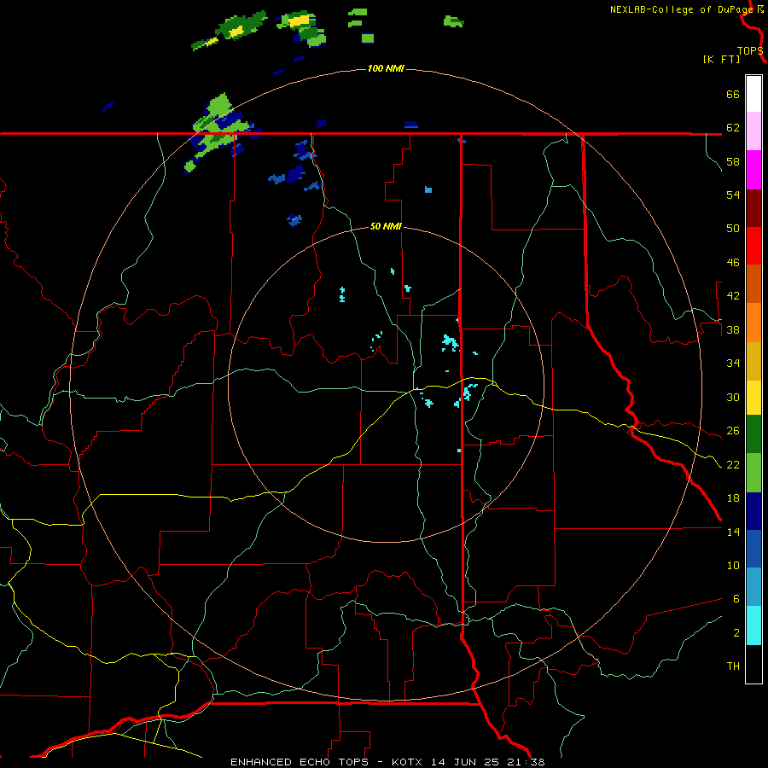Click the legend value "6"
The width and height of the screenshot is (768, 768).
coord(736,599)
